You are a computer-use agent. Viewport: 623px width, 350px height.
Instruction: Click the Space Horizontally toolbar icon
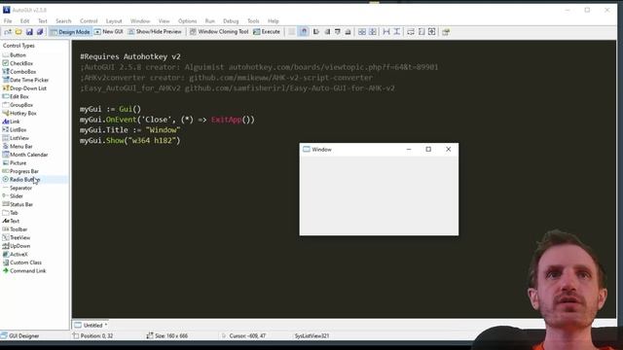tap(386, 32)
